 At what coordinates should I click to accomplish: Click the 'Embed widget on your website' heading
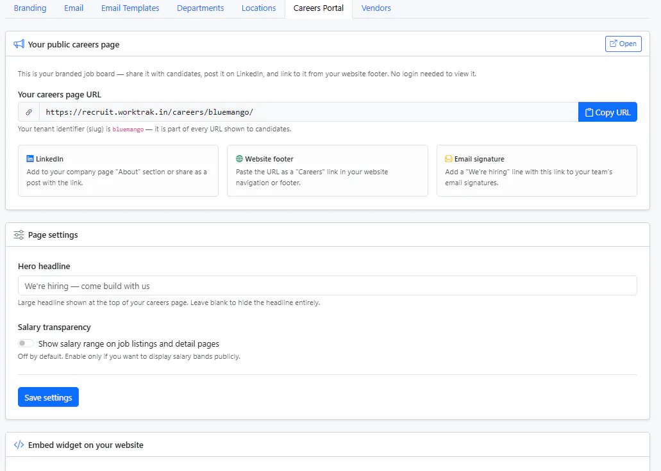(86, 445)
